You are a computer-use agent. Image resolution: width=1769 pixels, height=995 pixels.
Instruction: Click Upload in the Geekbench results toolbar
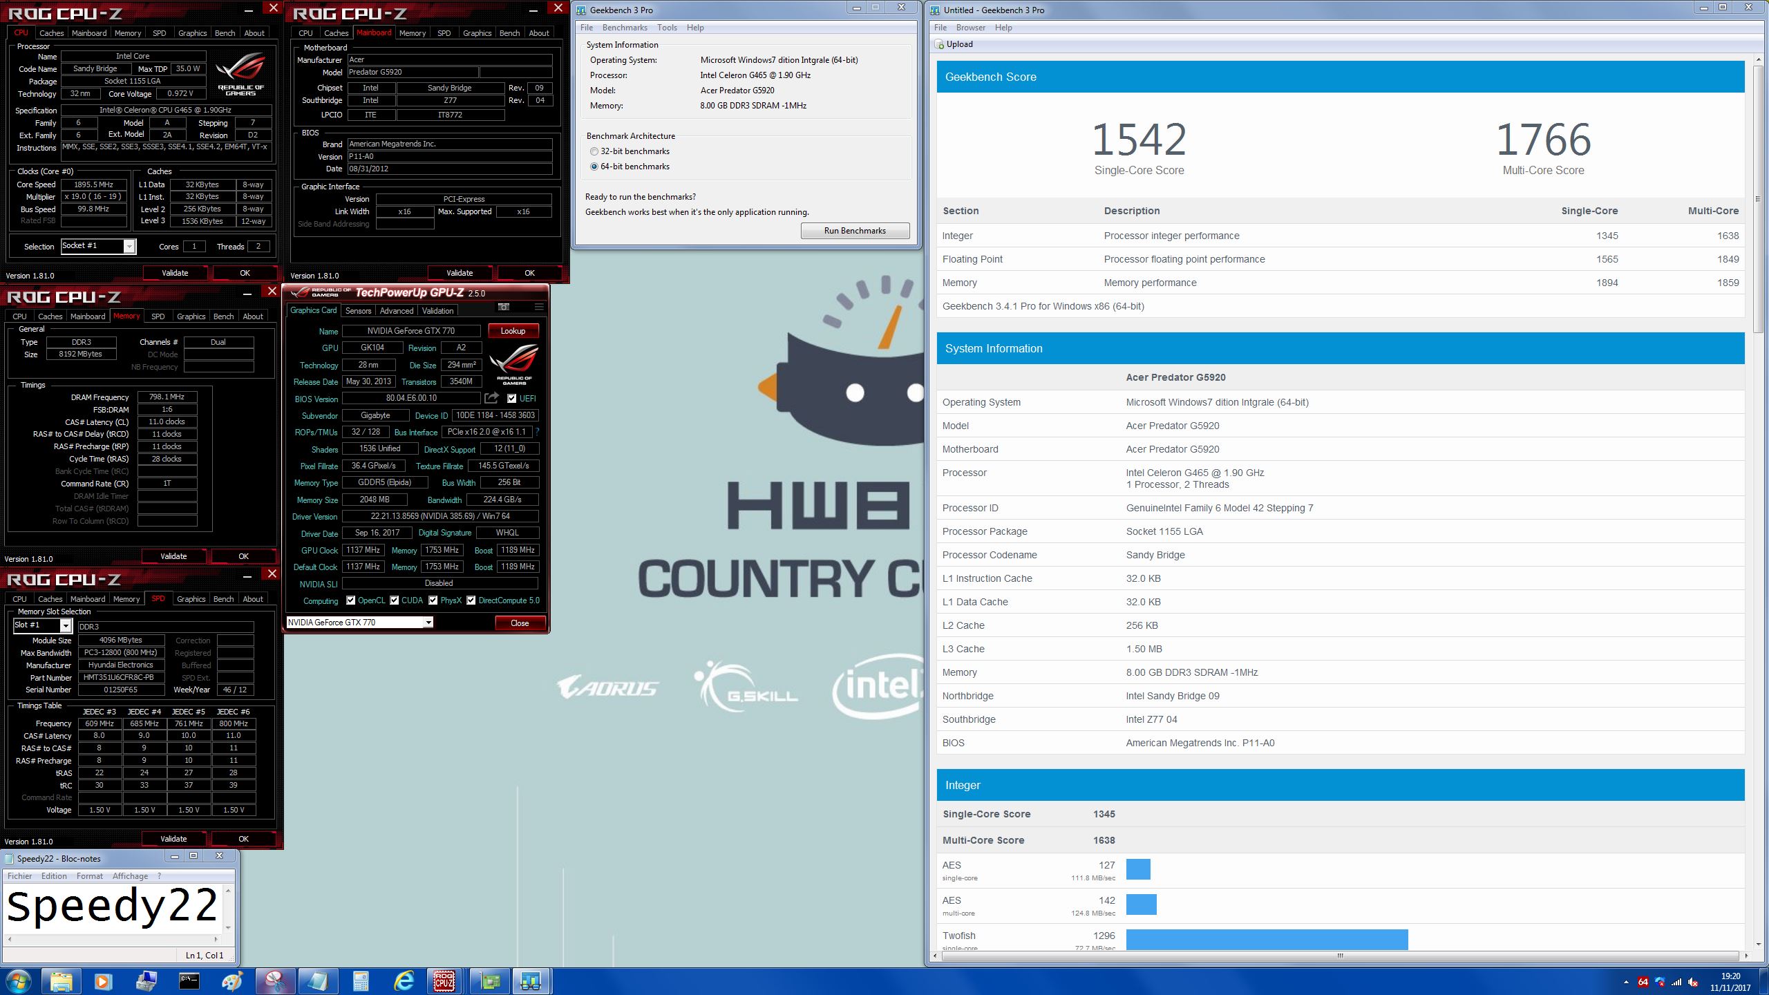(954, 44)
